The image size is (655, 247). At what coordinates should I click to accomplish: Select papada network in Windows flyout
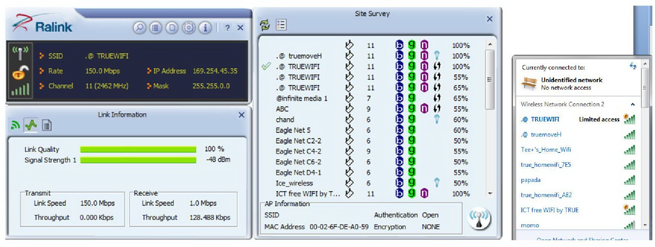(578, 180)
